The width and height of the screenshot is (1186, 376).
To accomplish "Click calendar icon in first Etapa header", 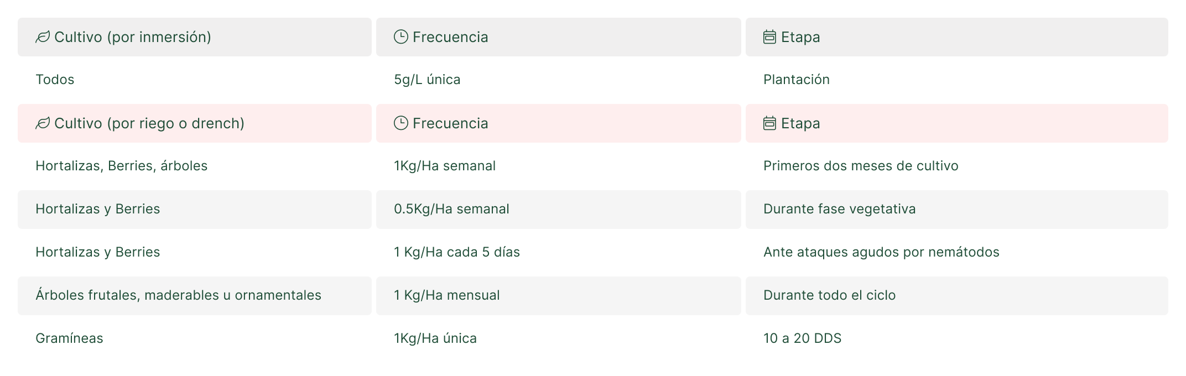I will 769,37.
